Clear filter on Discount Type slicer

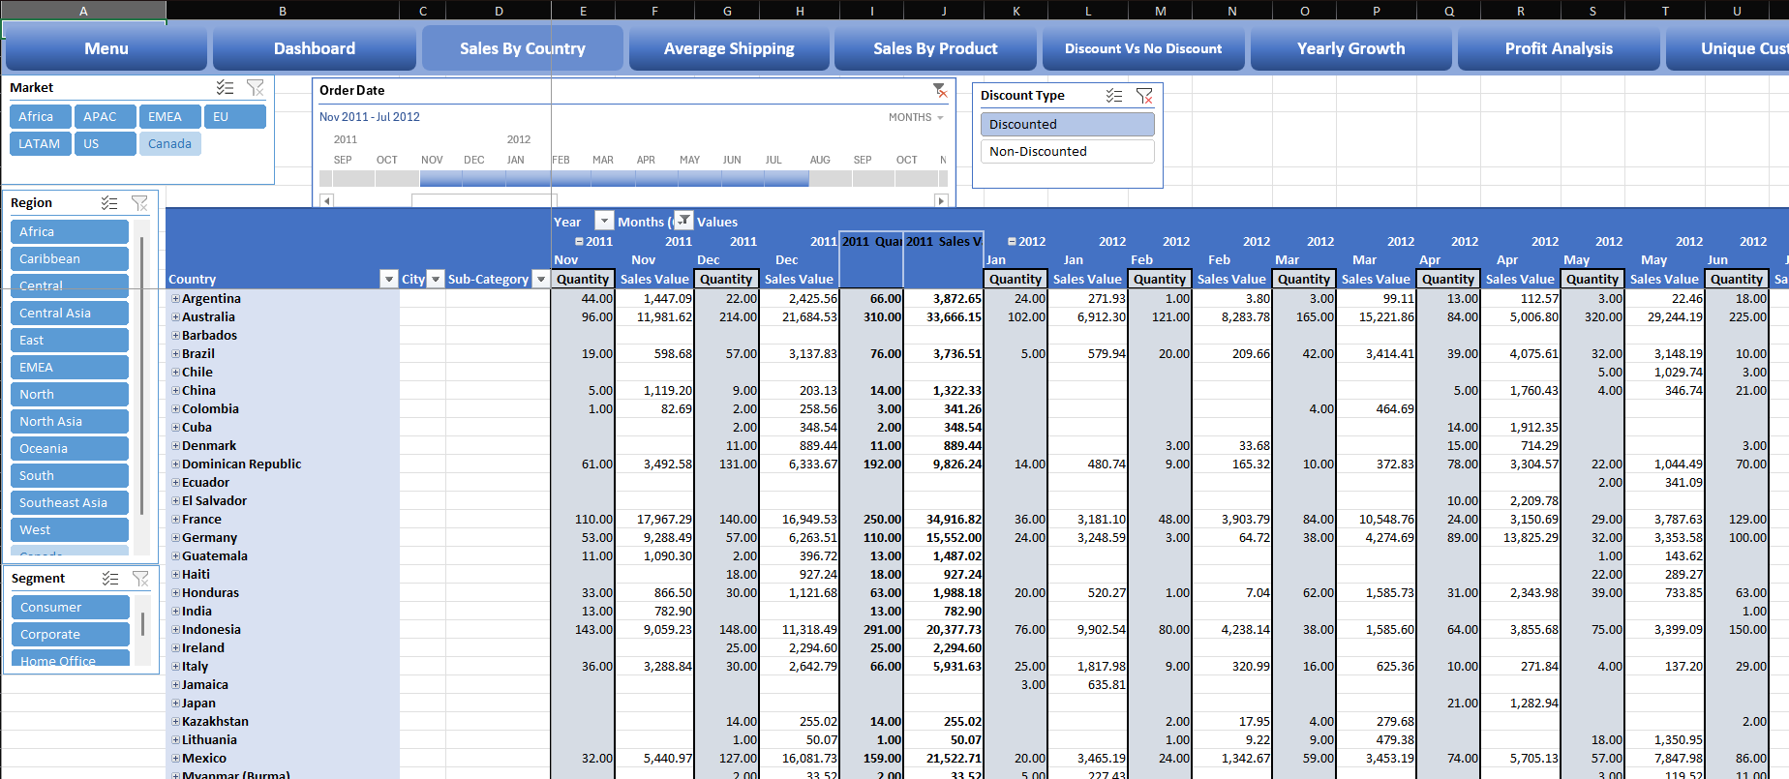pyautogui.click(x=1145, y=96)
